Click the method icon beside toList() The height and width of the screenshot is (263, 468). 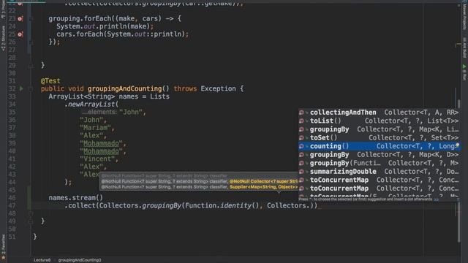point(301,121)
